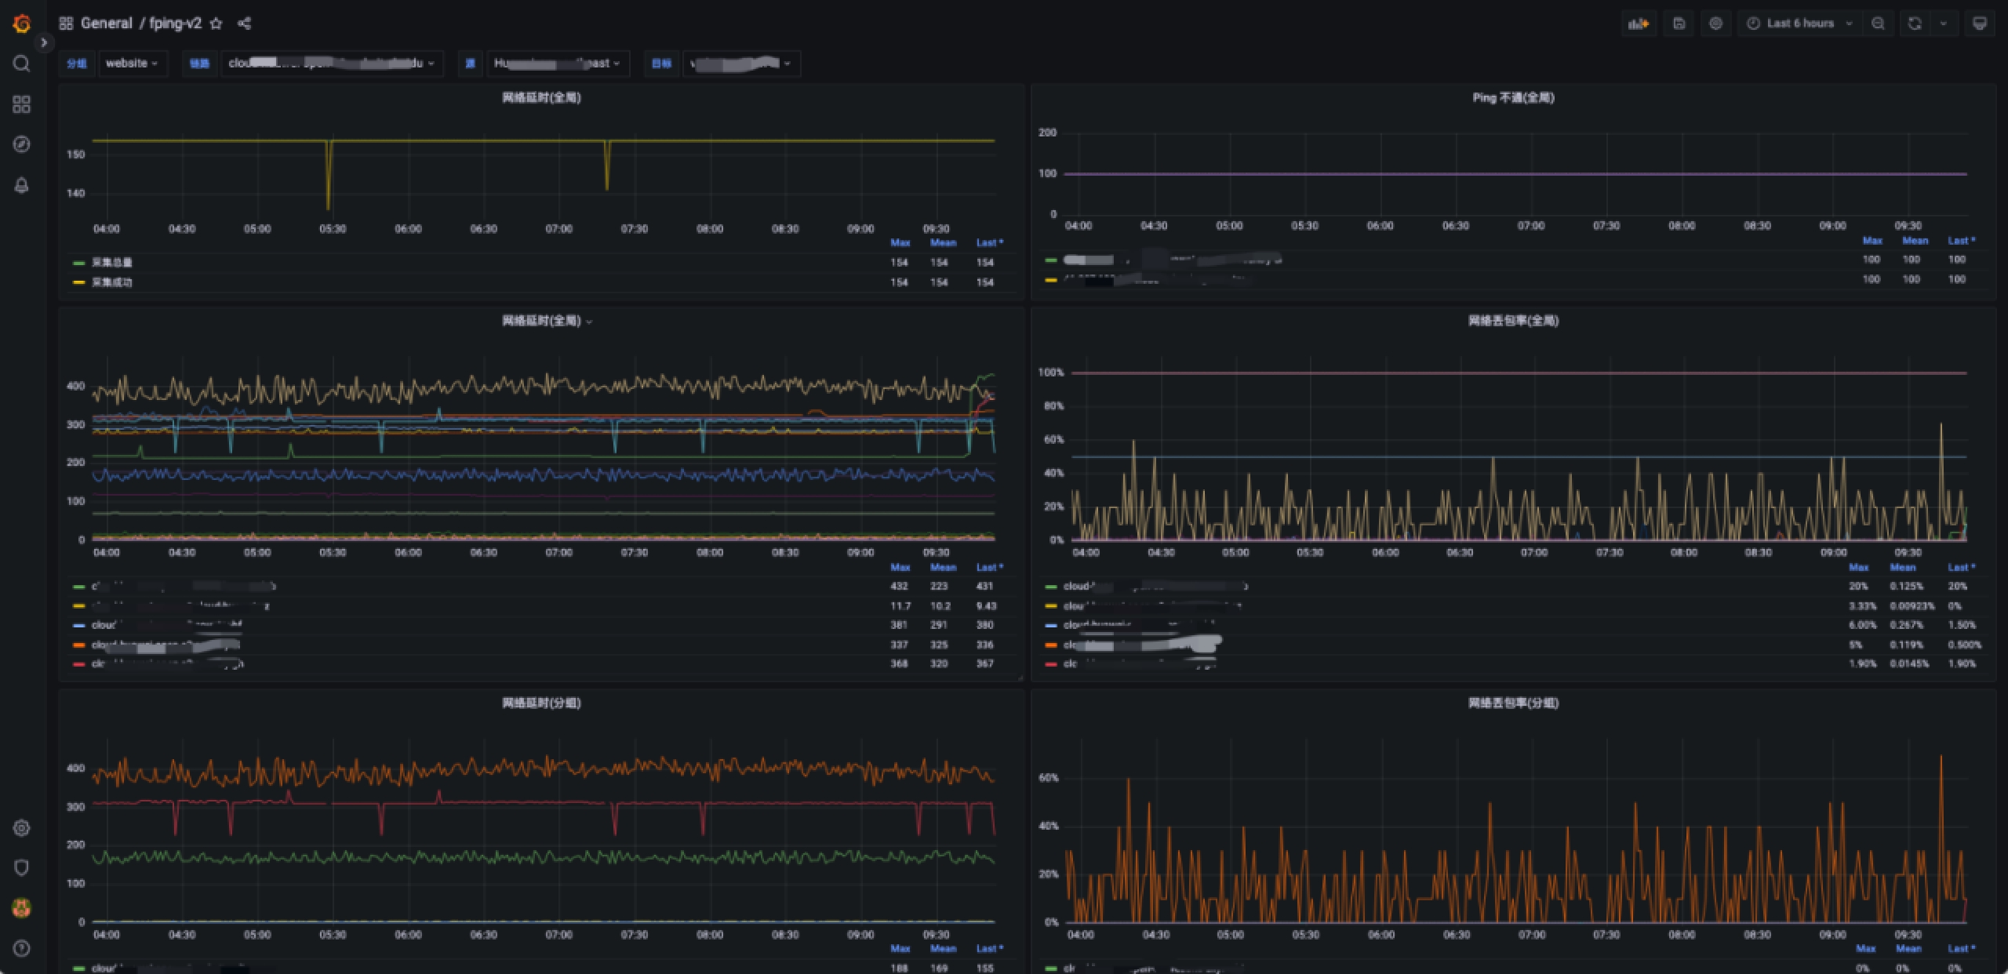Cycle view mode with monitor icon
This screenshot has width=2008, height=974.
1979,24
